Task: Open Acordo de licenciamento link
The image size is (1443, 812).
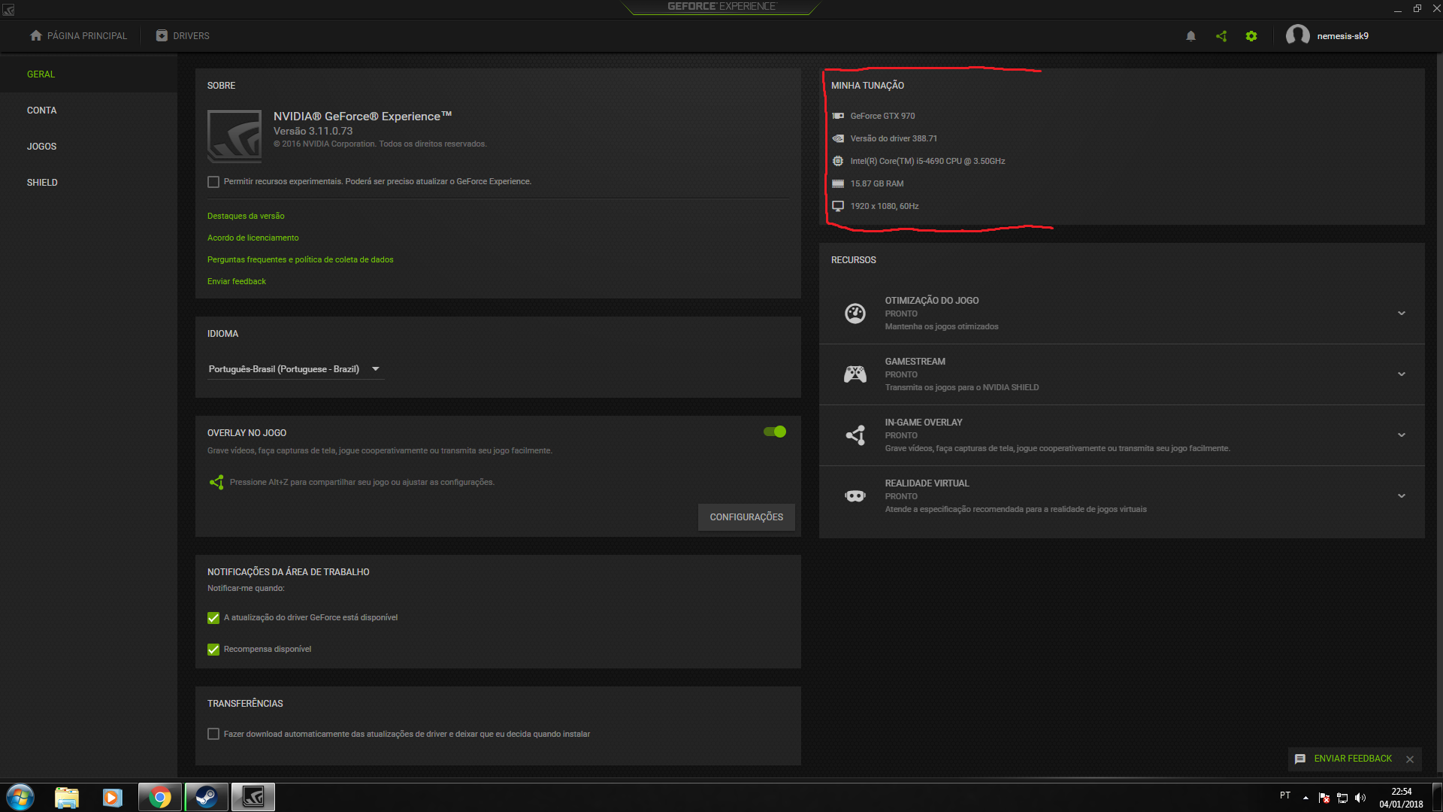Action: (253, 238)
